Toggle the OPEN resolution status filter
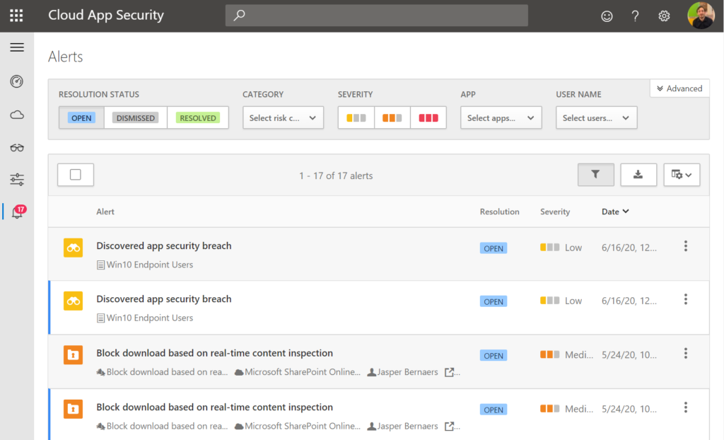 (x=81, y=118)
